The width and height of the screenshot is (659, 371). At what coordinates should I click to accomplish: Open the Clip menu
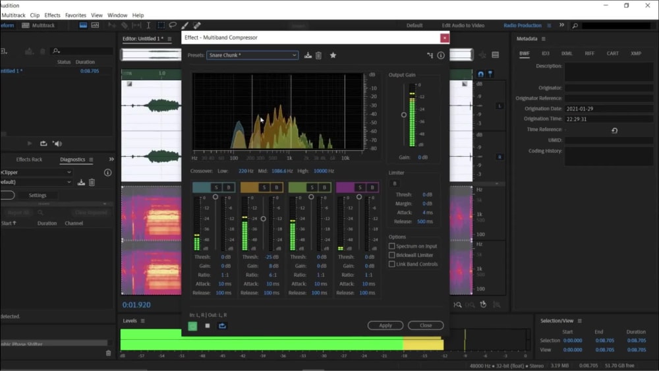[x=35, y=15]
